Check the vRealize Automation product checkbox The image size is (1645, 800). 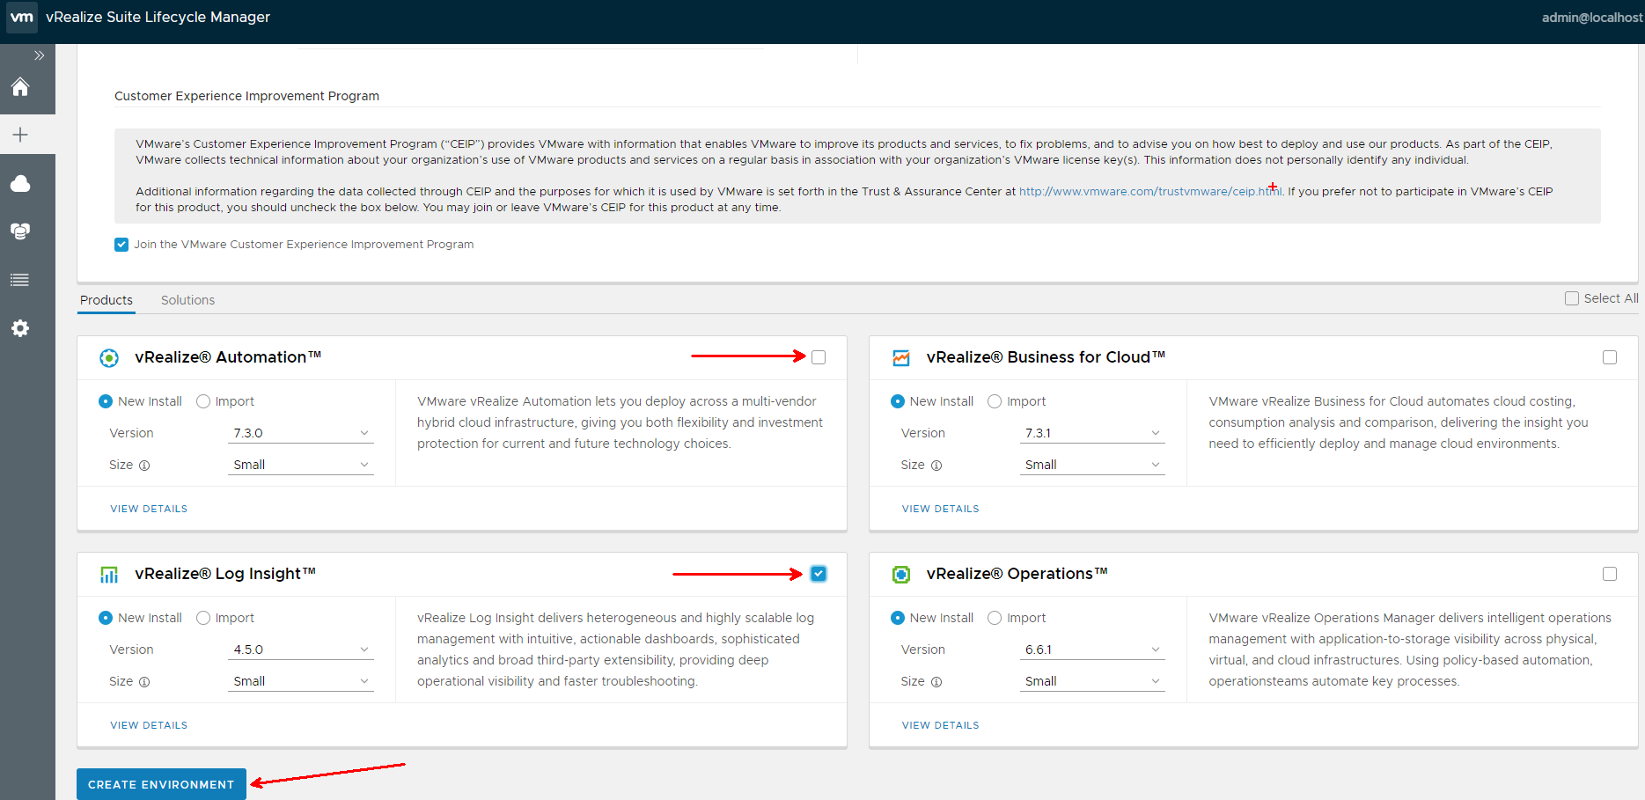(819, 357)
